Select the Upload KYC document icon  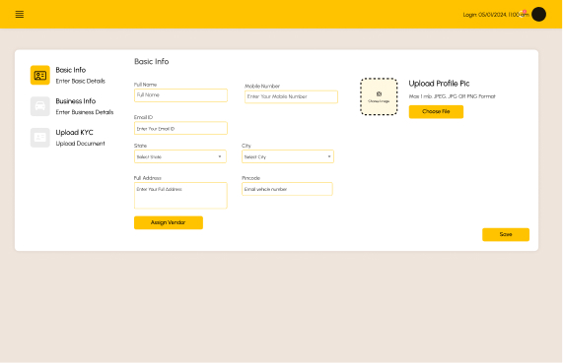tap(39, 138)
